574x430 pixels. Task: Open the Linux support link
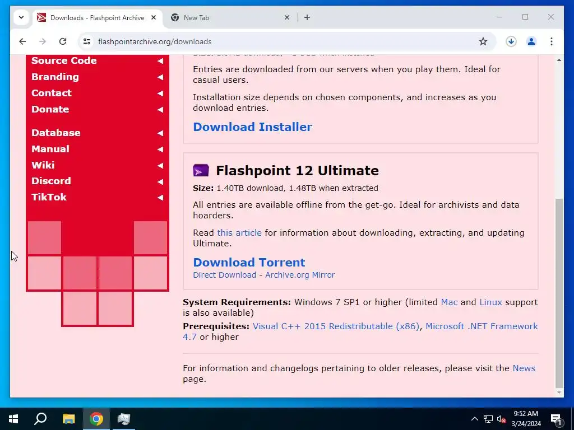click(490, 302)
